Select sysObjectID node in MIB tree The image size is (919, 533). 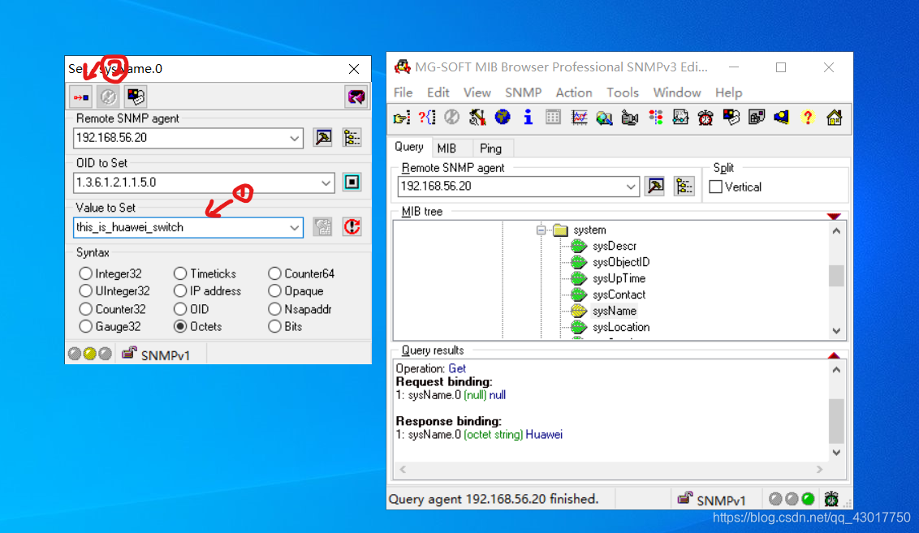(x=621, y=262)
